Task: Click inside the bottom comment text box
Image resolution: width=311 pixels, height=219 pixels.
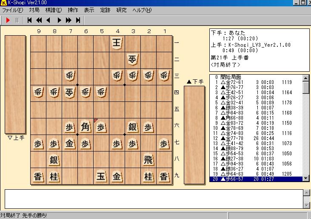Action: pyautogui.click(x=154, y=199)
